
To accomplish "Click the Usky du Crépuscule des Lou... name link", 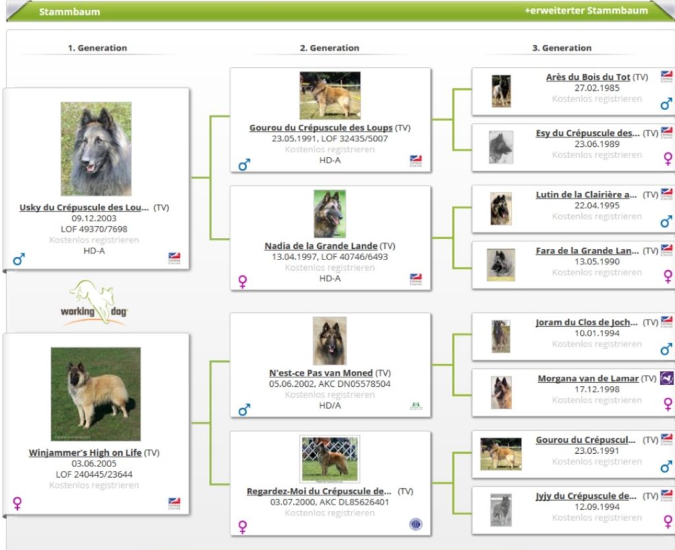I will [84, 207].
